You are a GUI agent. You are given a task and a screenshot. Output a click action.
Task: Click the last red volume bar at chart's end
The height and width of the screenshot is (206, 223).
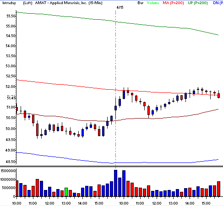(x=218, y=189)
